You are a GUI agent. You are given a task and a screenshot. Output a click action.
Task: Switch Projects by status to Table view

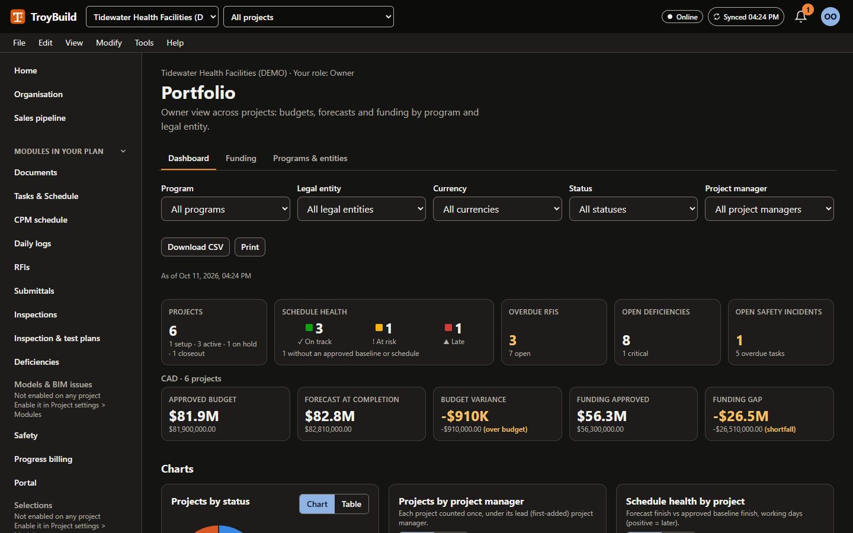[x=351, y=504]
